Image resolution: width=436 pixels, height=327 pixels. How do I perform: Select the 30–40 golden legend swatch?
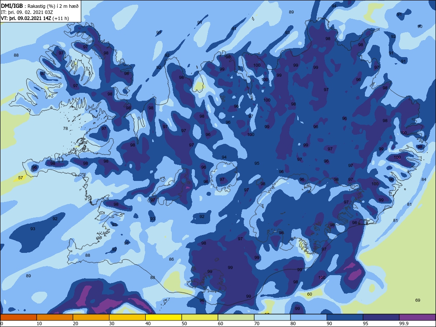point(127,317)
